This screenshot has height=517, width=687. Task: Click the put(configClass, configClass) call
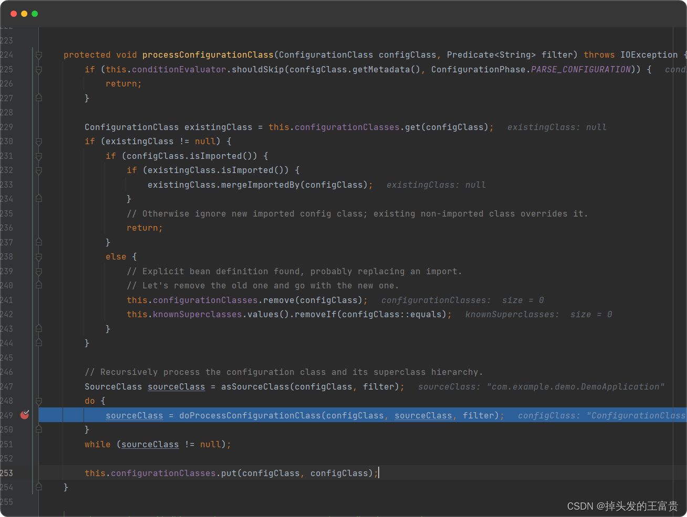point(297,473)
